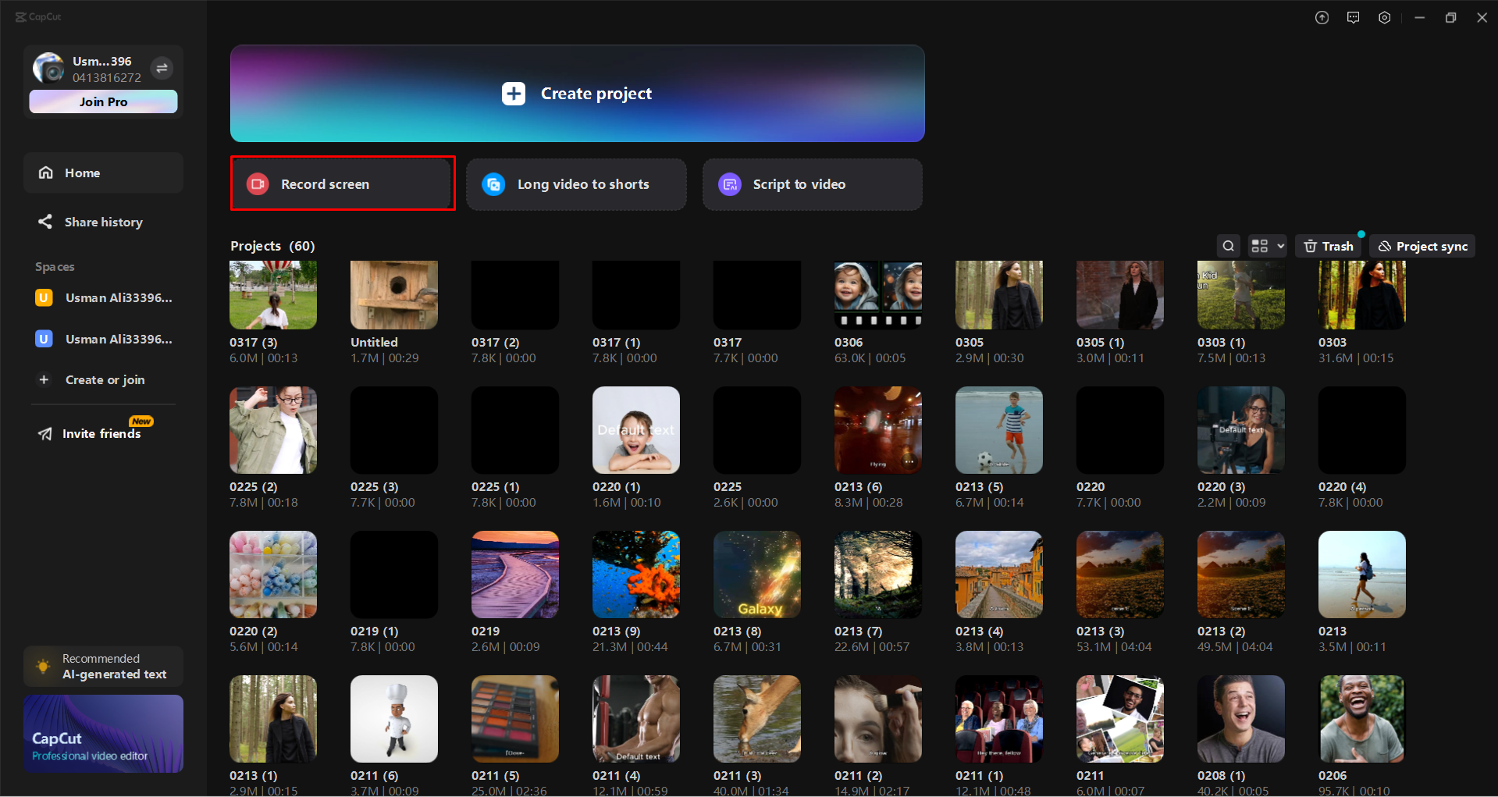
Task: Click the AI-generated text recommendation
Action: point(103,666)
